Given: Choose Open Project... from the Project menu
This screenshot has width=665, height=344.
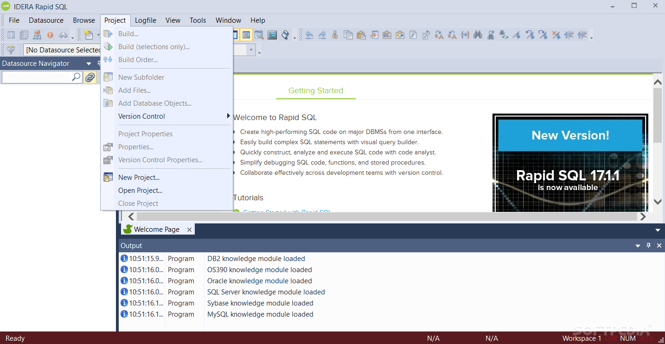Looking at the screenshot, I should pos(167,191).
